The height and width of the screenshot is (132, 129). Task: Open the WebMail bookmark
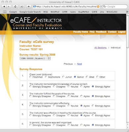pos(55,12)
